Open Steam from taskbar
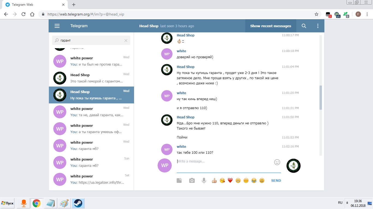 pos(78,203)
